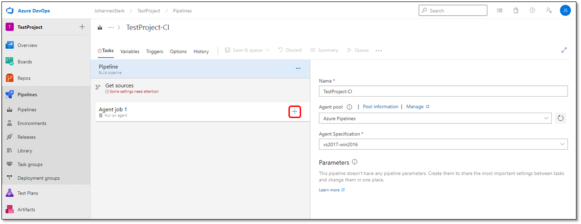Viewport: 581px width, 224px height.
Task: Expand the Save & queue dropdown
Action: (267, 50)
